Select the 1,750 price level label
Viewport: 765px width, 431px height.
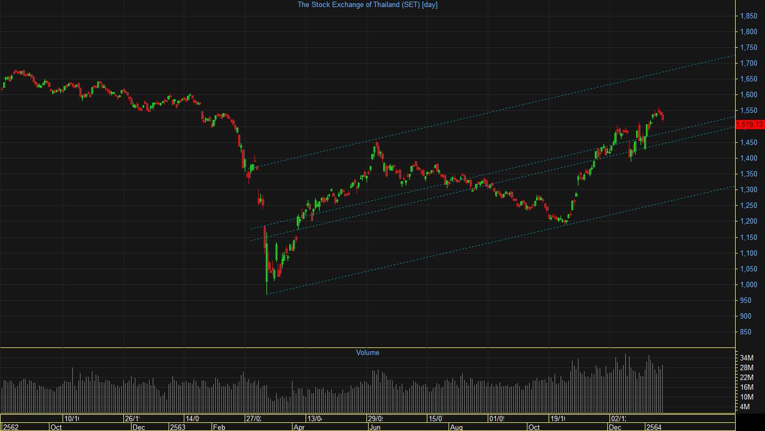click(x=748, y=48)
